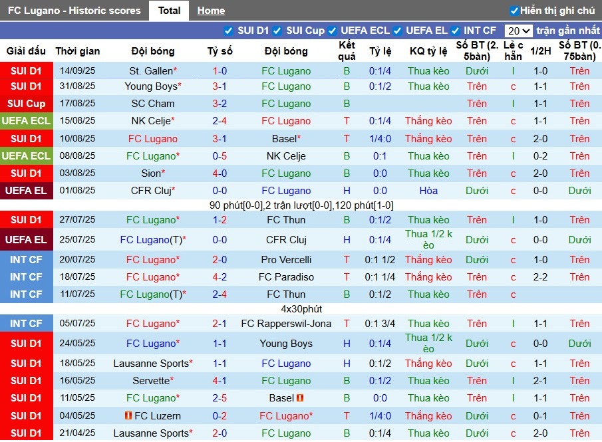This screenshot has width=602, height=442.
Task: Uncheck the INT CF filter checkbox
Action: tap(455, 31)
